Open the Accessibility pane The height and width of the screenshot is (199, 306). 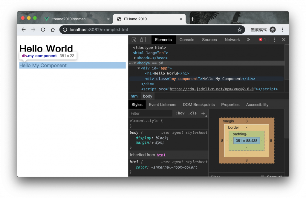(257, 105)
